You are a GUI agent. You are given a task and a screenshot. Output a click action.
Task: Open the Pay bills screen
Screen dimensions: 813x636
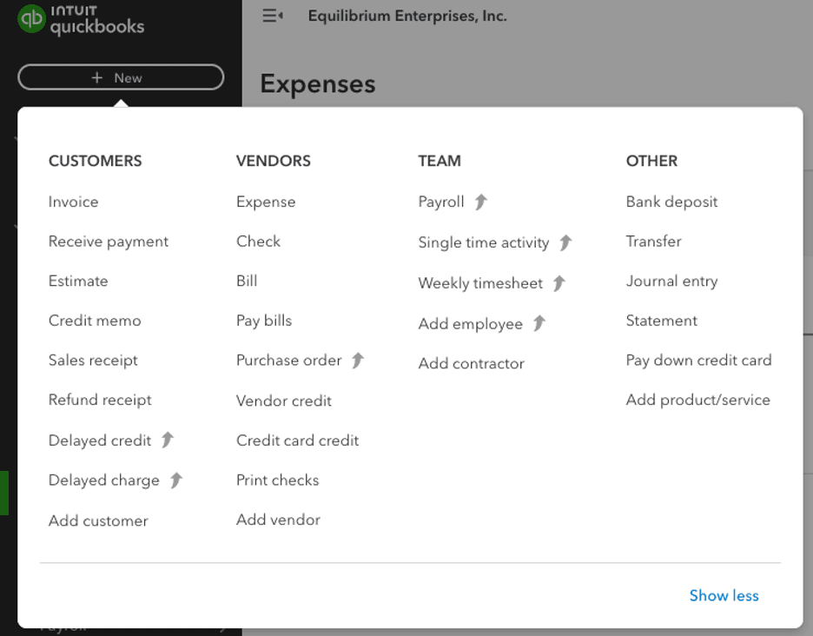[263, 321]
